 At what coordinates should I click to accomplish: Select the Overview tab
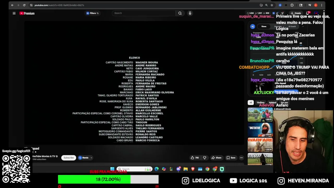click(278, 26)
